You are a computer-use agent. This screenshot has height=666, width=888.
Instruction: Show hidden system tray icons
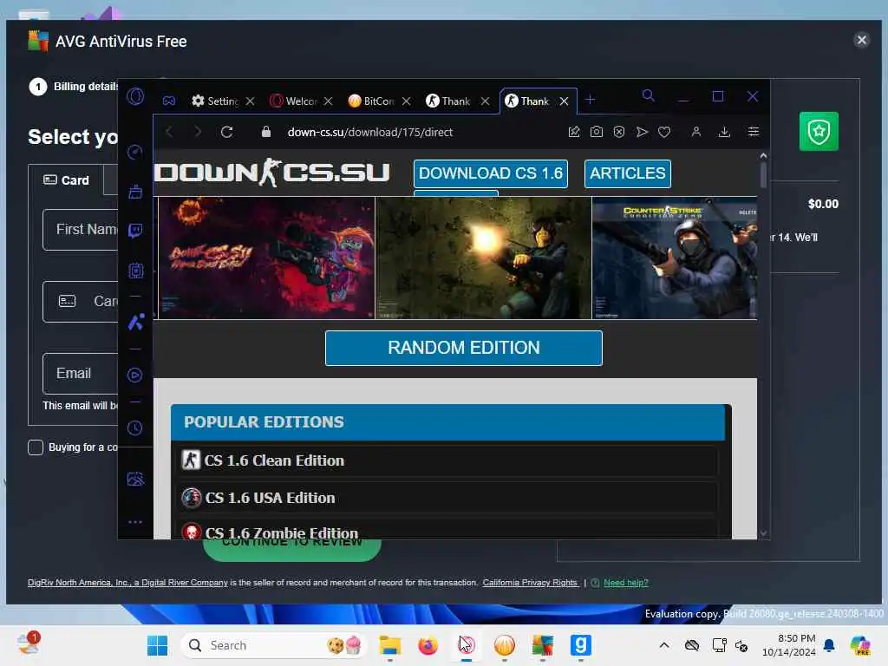pyautogui.click(x=664, y=645)
